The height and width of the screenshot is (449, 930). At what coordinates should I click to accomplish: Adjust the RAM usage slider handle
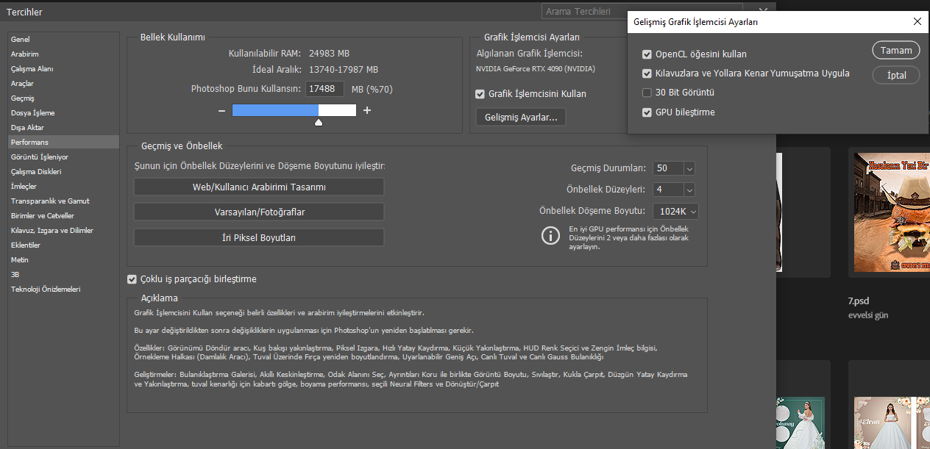click(x=318, y=122)
